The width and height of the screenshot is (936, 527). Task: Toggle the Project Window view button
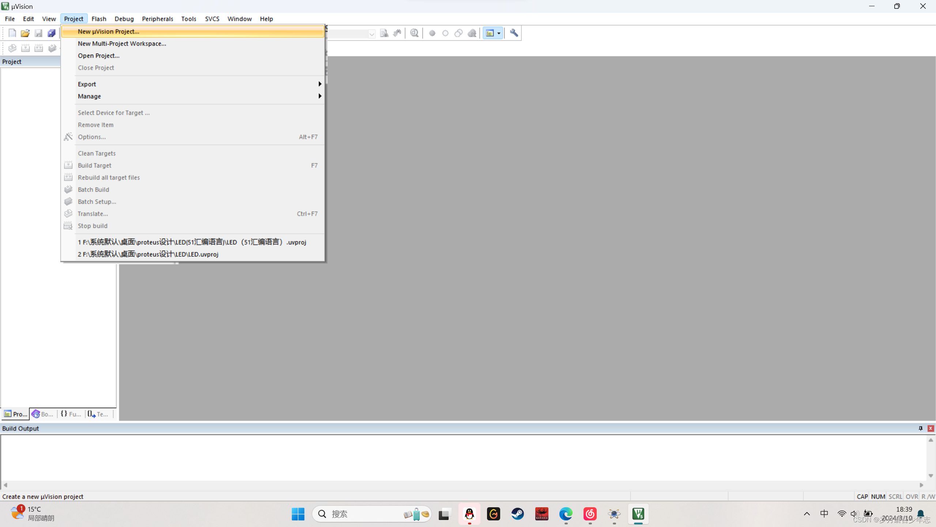coord(490,33)
